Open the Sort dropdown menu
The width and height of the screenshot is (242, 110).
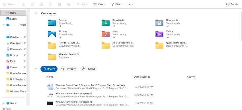(x=83, y=4)
